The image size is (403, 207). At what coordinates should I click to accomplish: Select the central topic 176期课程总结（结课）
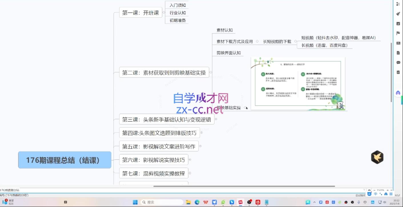(65, 160)
